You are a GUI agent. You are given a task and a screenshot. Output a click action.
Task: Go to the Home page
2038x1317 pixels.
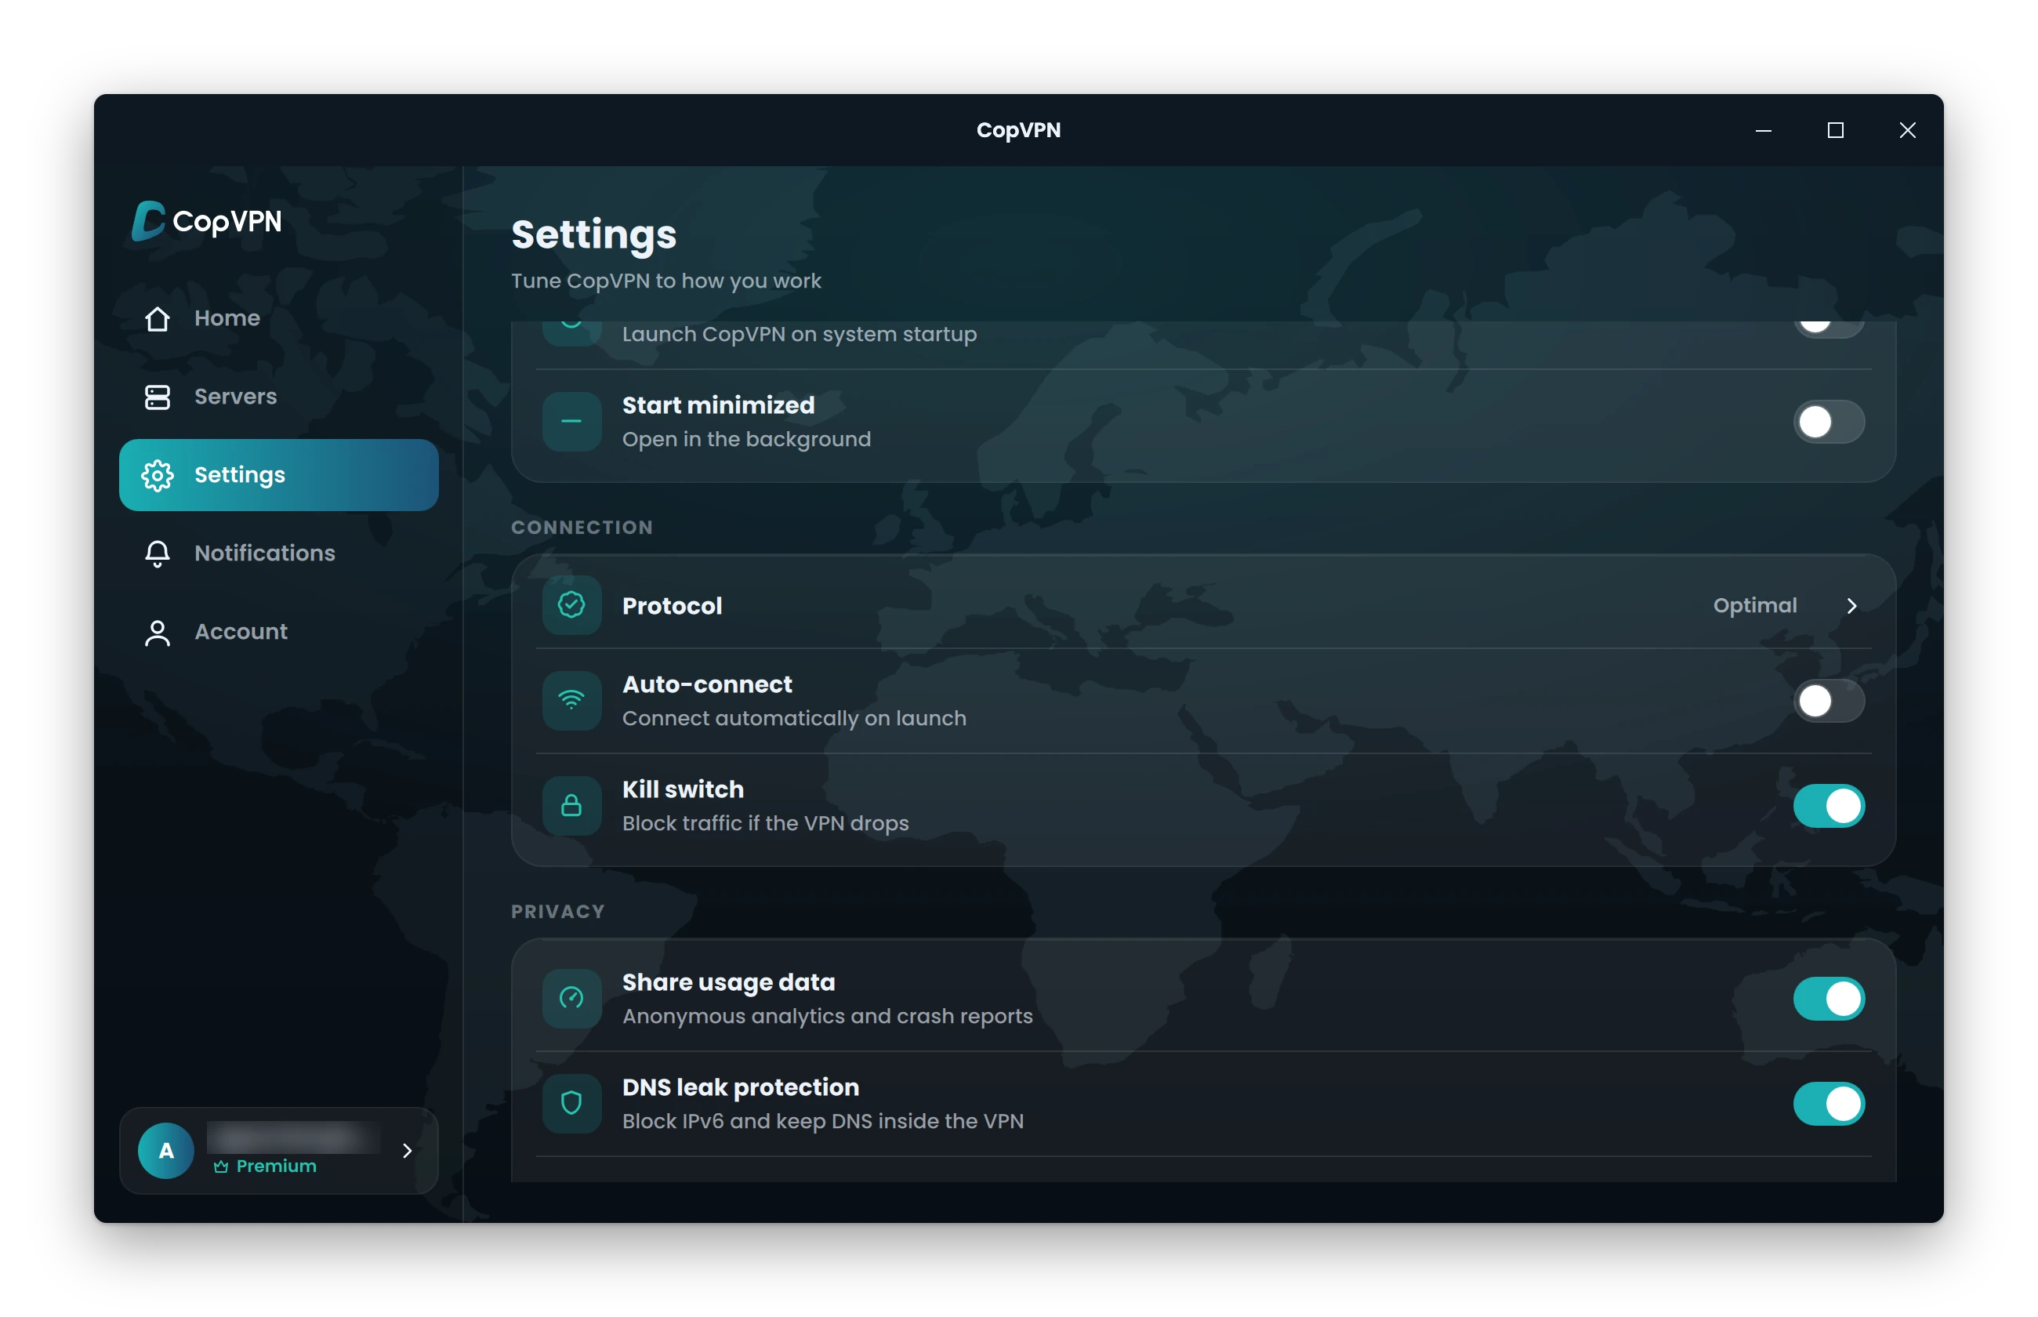click(x=279, y=318)
